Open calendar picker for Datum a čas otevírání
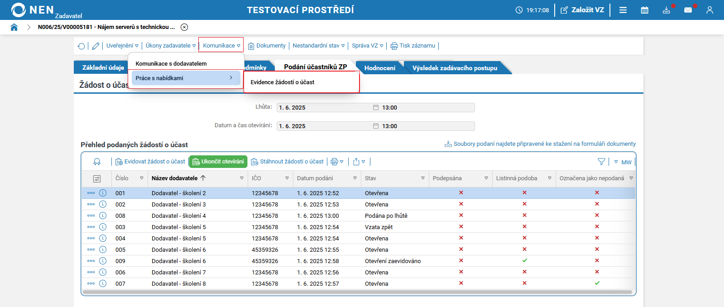Screen dimensions: 724x307 coord(376,126)
